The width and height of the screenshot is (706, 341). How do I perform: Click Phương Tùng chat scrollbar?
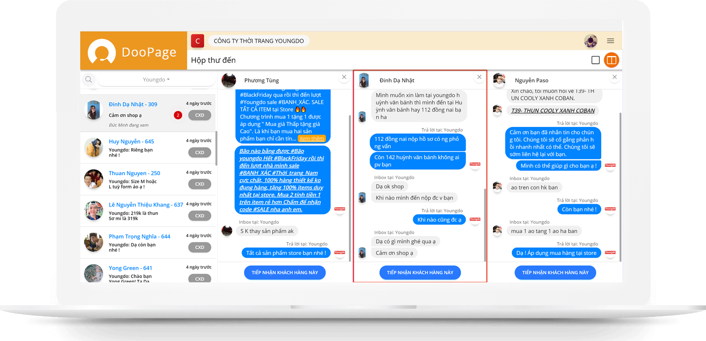pos(350,188)
